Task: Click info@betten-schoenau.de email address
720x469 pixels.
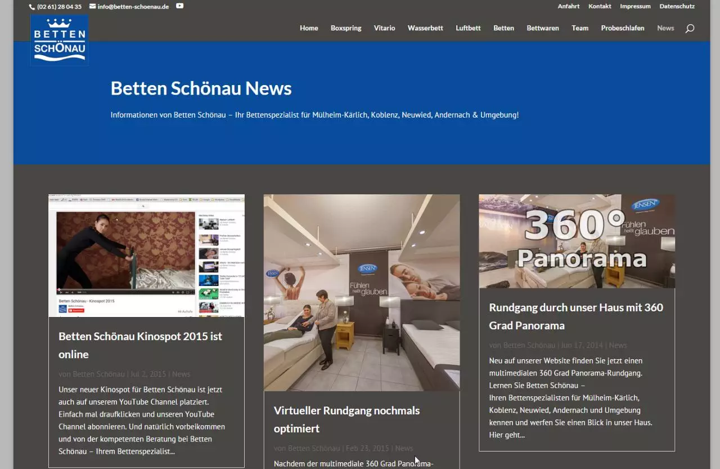Action: (133, 7)
